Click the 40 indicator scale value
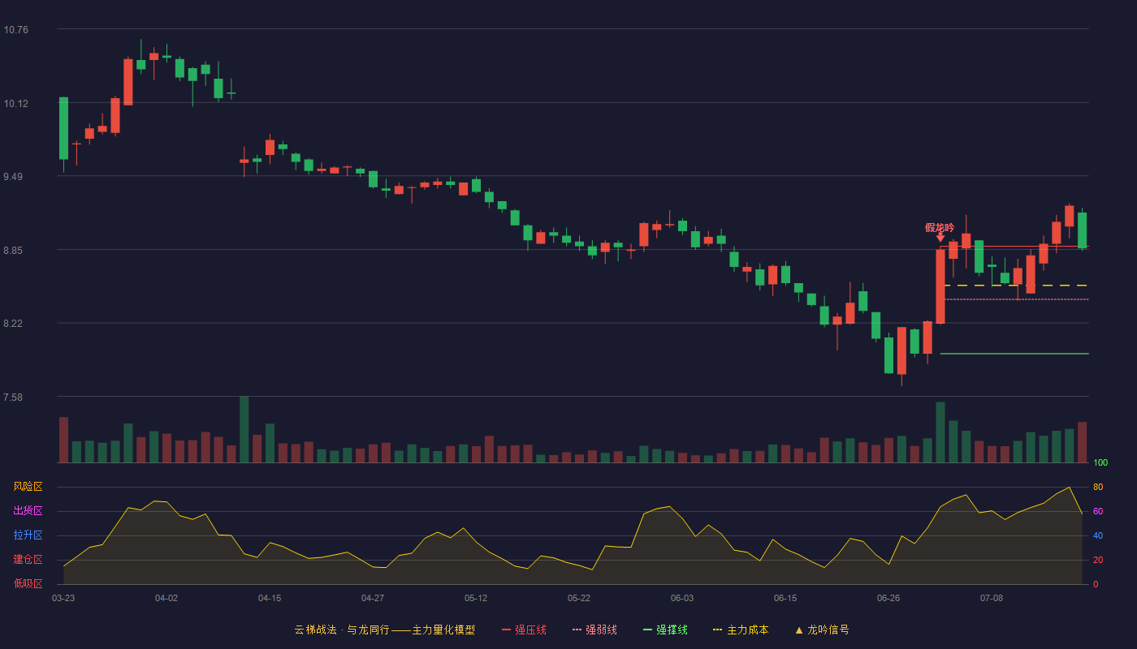The image size is (1137, 649). pyautogui.click(x=1098, y=535)
